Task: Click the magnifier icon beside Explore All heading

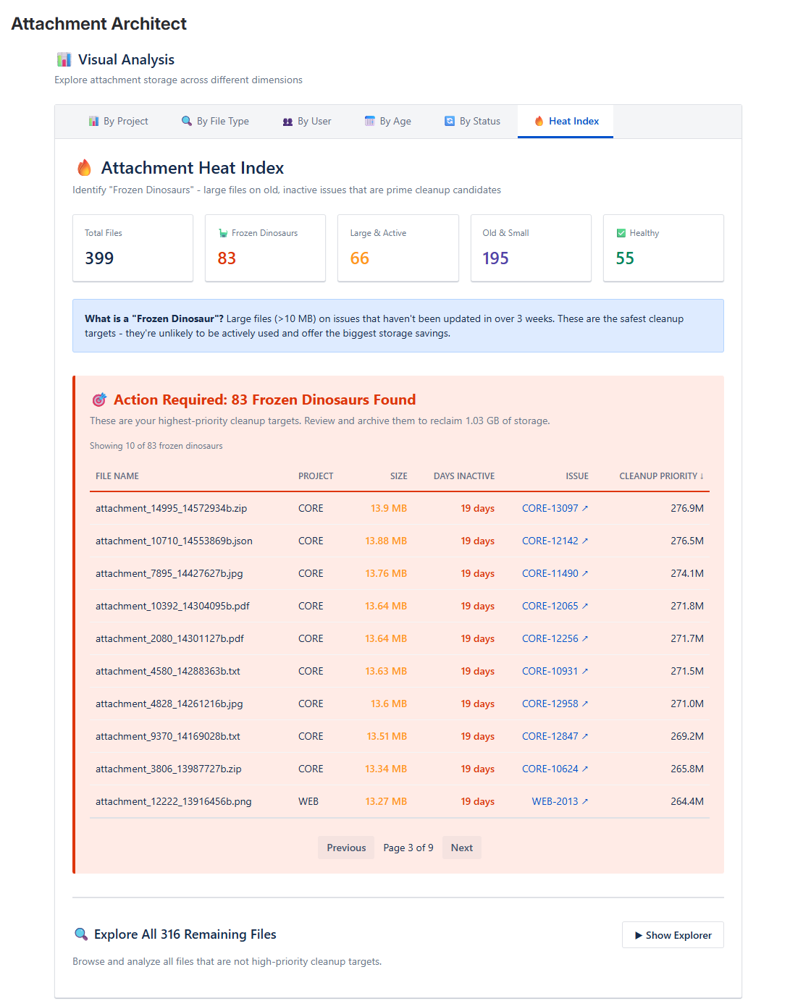Action: pos(81,934)
